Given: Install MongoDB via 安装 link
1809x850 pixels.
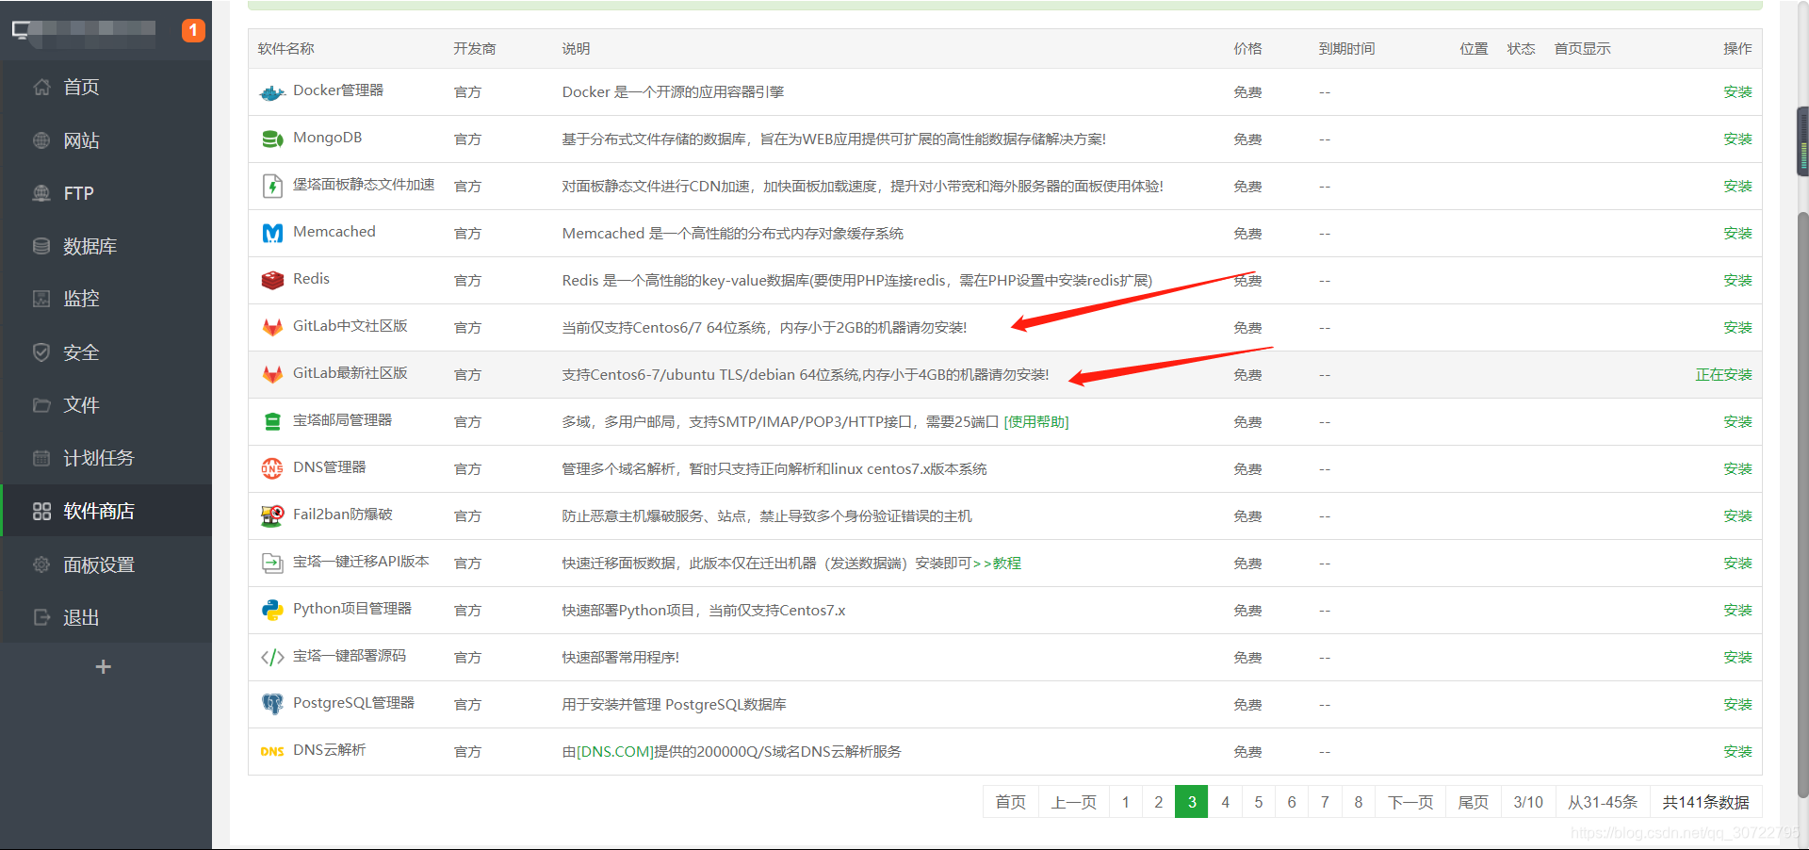Looking at the screenshot, I should tap(1737, 139).
